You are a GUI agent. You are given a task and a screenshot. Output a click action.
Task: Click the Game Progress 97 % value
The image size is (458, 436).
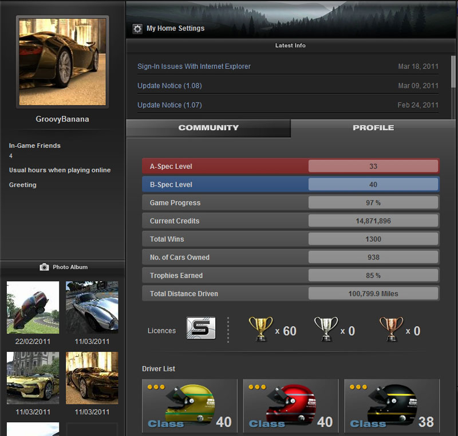coord(373,202)
